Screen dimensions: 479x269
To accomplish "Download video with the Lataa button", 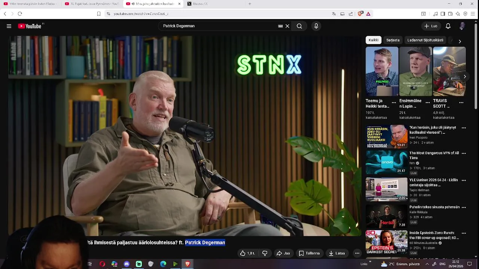I will pos(336,253).
